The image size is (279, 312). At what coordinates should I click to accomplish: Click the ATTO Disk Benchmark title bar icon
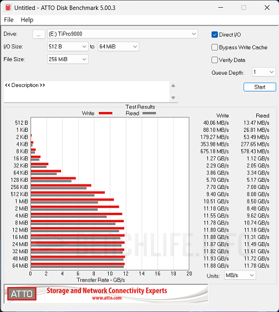click(8, 8)
